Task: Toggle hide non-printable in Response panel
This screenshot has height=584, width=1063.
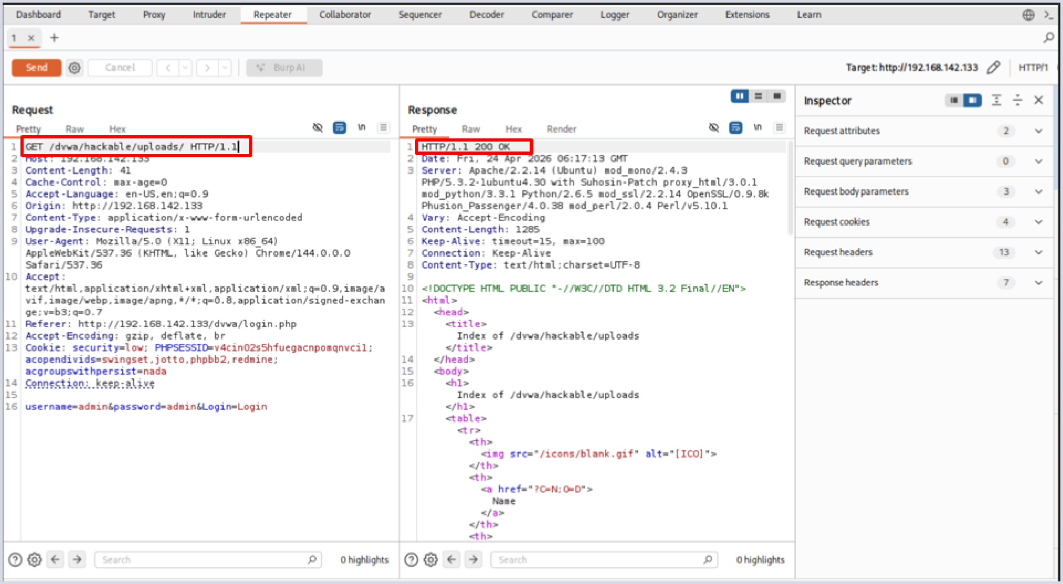Action: [x=714, y=128]
